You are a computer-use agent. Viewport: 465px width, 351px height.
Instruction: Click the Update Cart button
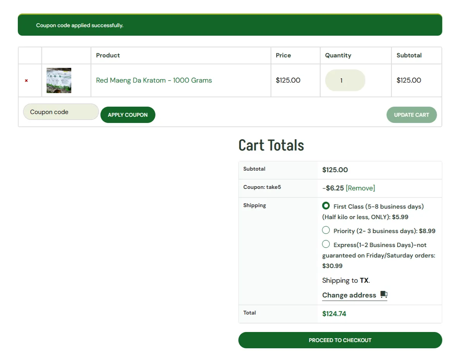412,114
